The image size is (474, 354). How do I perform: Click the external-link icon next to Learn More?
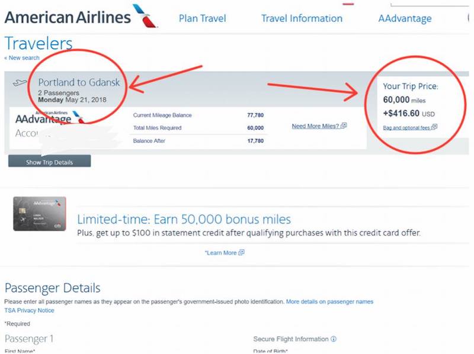pyautogui.click(x=241, y=253)
